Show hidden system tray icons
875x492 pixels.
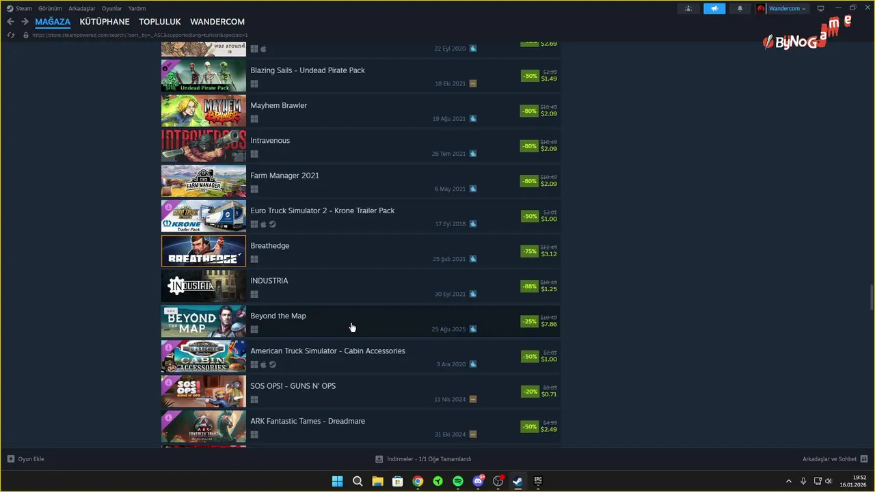[788, 481]
